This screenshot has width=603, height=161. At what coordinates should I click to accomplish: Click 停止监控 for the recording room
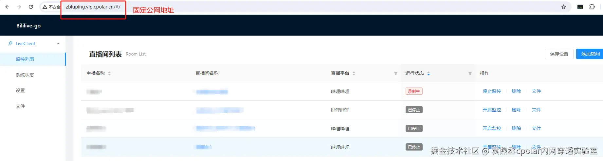[492, 91]
